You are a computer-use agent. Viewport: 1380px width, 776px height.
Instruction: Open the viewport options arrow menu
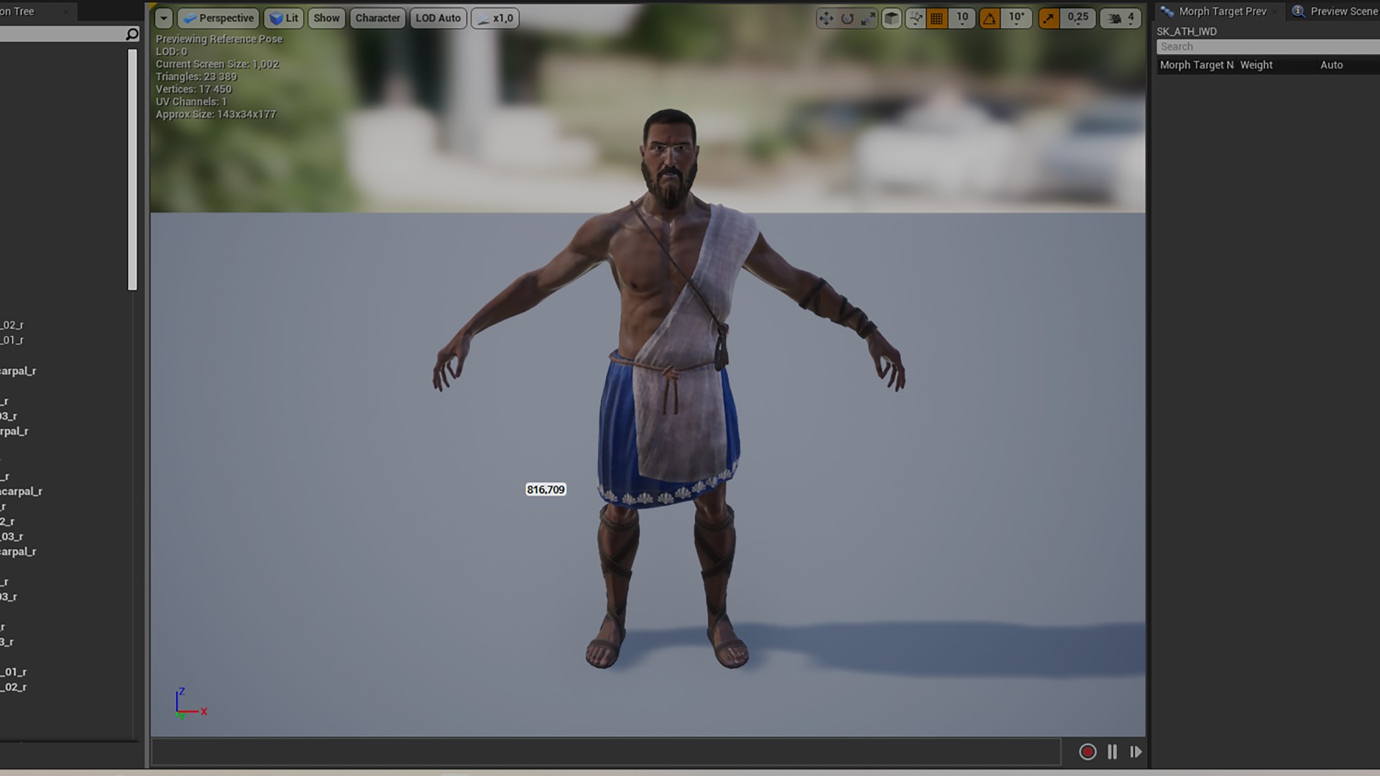coord(164,19)
